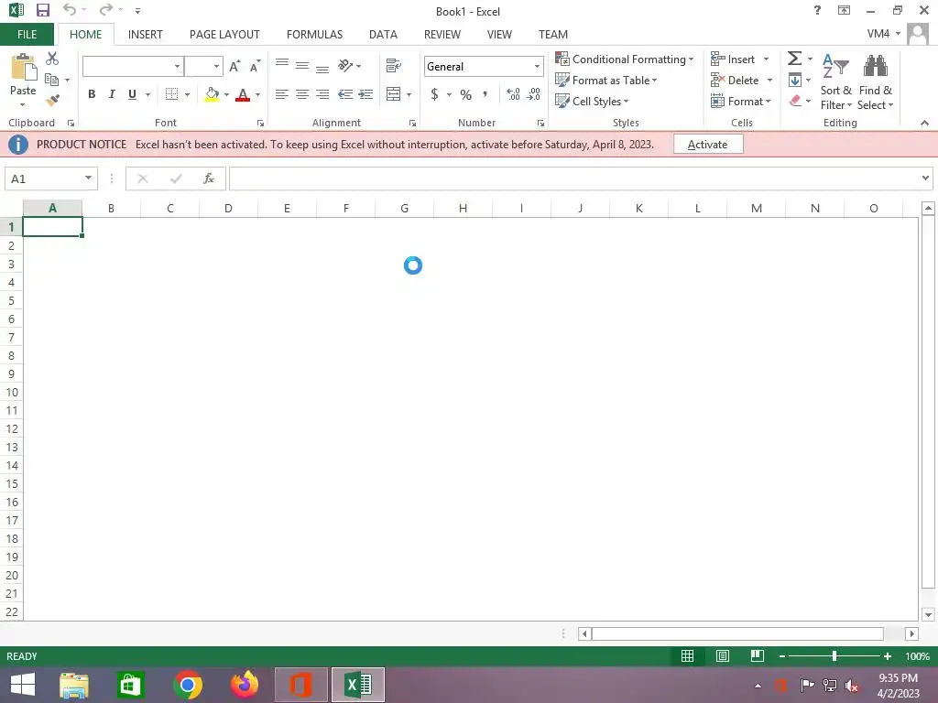Screen dimensions: 938x703
Task: Toggle Bottom Align for cell text
Action: click(322, 68)
